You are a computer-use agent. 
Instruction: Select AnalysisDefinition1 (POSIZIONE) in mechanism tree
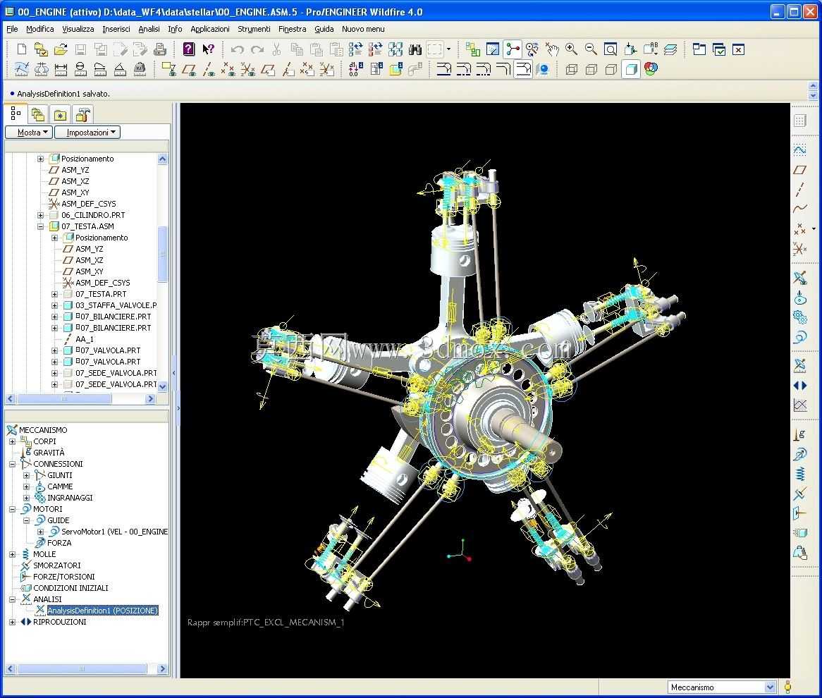point(103,611)
